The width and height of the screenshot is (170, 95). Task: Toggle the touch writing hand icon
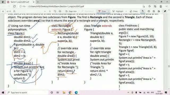[x=143, y=11]
